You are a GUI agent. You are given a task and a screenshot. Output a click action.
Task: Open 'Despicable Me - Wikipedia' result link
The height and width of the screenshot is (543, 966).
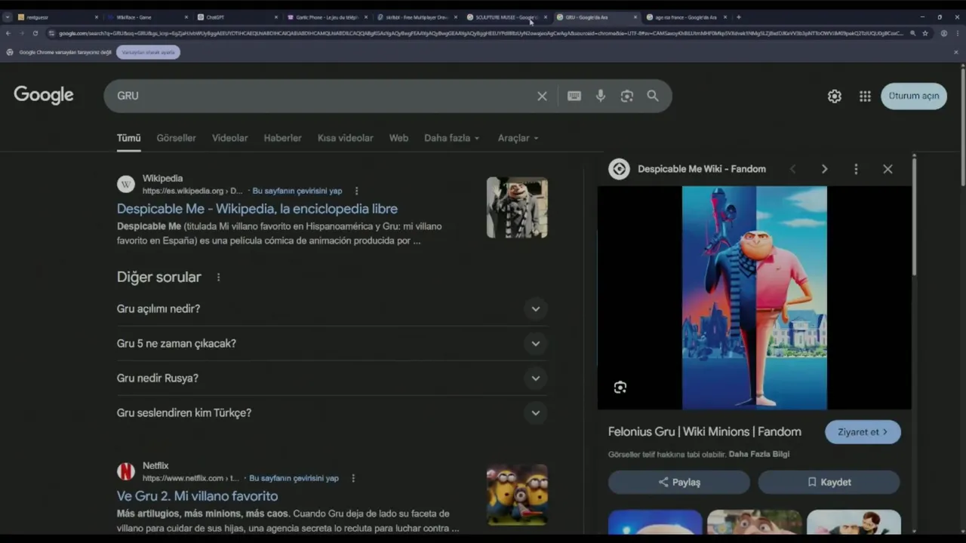click(257, 209)
